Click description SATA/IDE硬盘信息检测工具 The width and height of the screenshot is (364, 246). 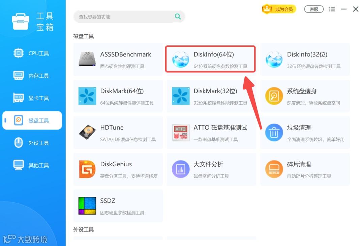pos(128,139)
